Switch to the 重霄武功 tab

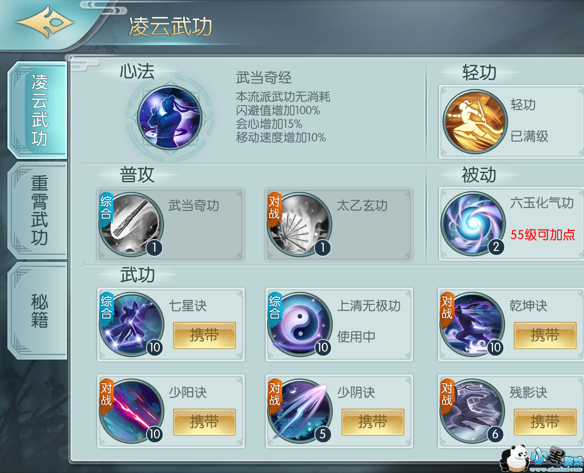click(38, 210)
